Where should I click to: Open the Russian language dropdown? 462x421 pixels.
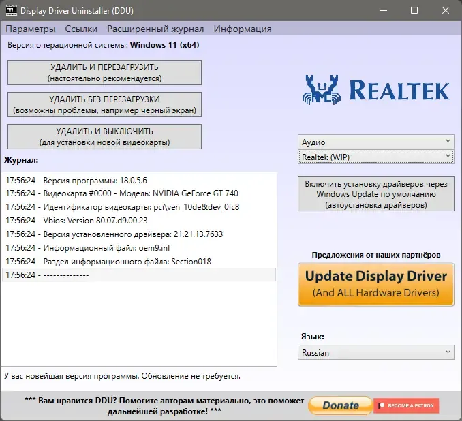click(x=375, y=353)
